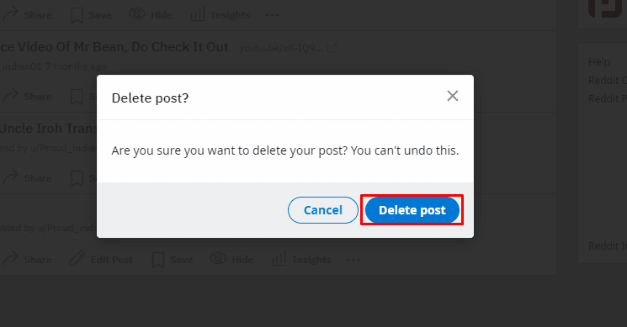
Task: Open the three-dot more menu in top row
Action: point(273,15)
